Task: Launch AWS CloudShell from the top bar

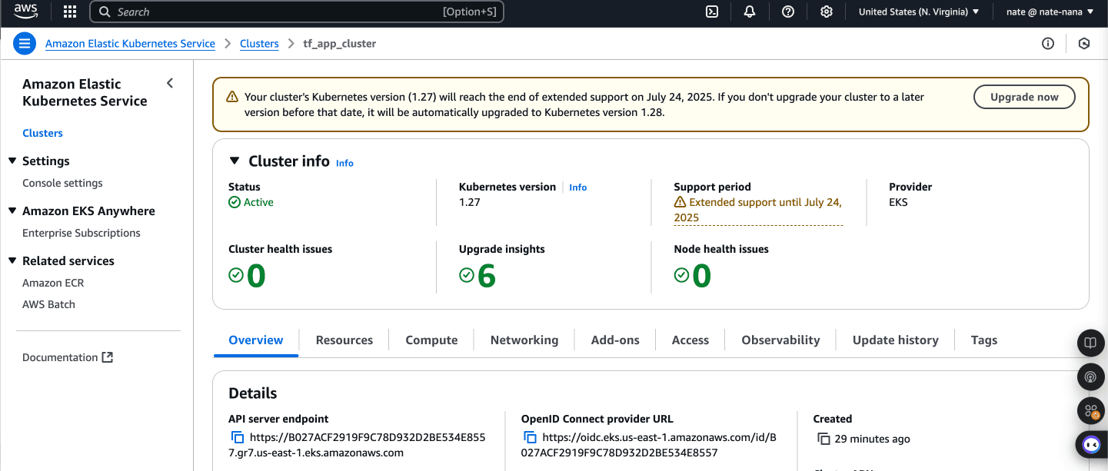Action: [711, 12]
